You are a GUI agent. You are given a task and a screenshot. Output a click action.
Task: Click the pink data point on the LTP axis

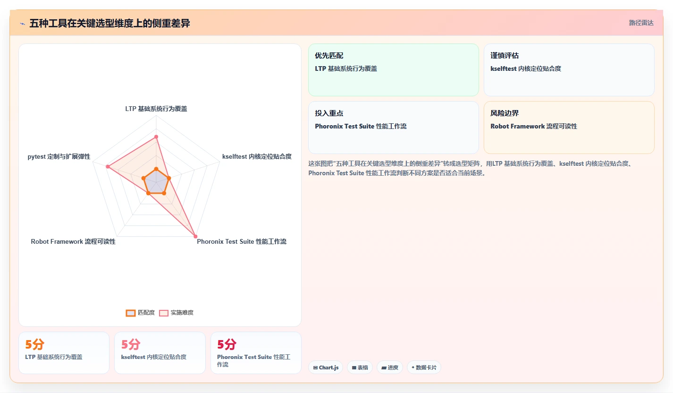pyautogui.click(x=156, y=137)
